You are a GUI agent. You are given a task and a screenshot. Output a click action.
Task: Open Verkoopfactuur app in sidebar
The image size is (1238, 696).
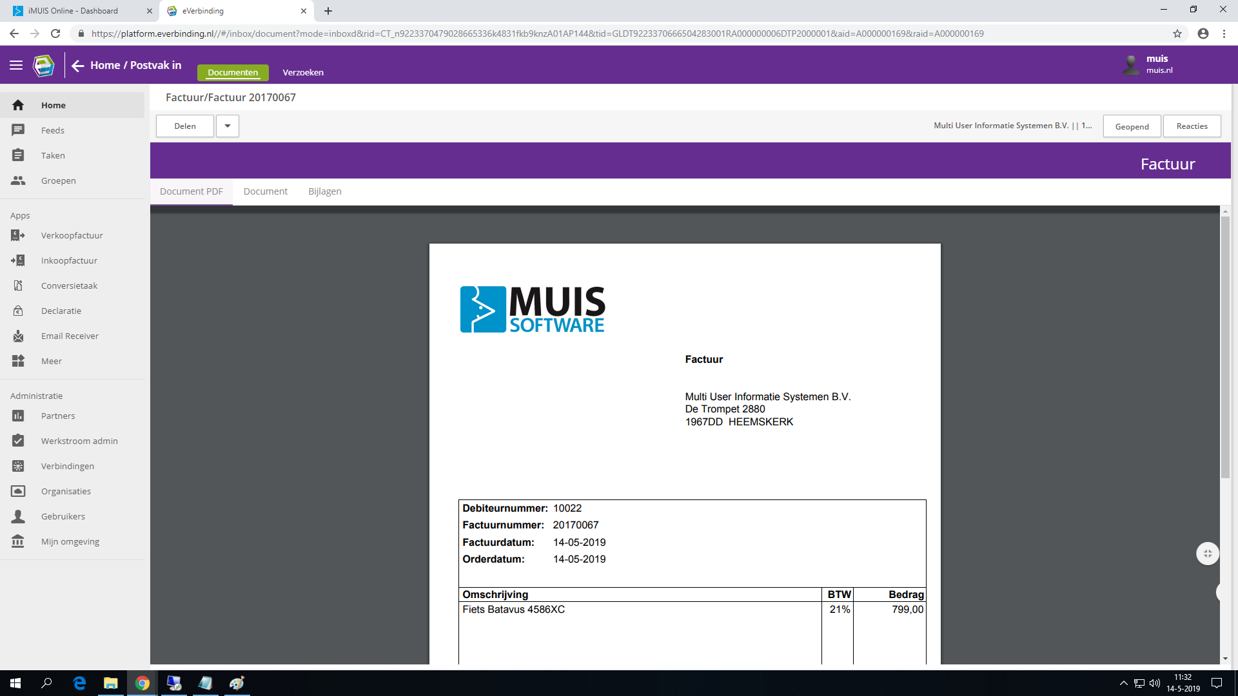[72, 236]
